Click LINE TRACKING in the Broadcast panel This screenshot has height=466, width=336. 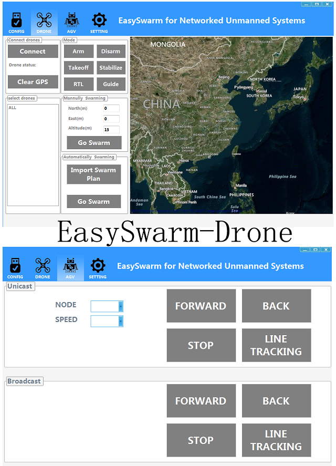click(276, 440)
